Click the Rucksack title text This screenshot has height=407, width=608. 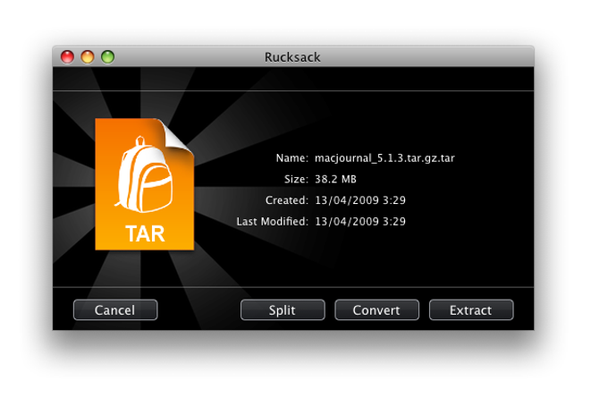(292, 57)
